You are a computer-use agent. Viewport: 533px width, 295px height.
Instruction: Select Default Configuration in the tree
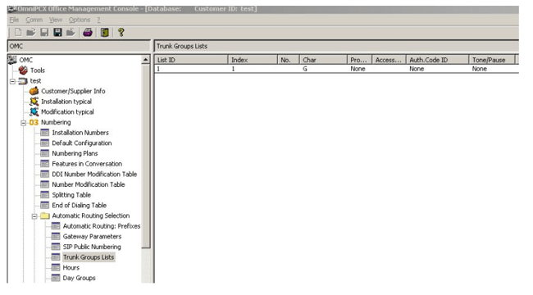(x=81, y=143)
